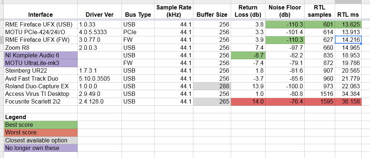
Task: Click the Access Virus TI Desktop cell
Action: click(41, 94)
